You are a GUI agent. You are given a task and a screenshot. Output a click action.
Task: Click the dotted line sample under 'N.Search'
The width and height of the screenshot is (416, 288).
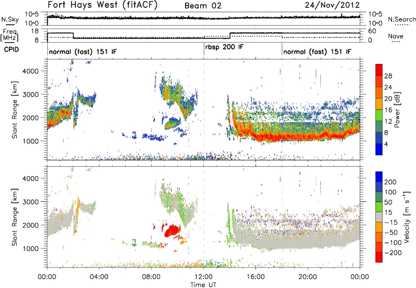point(401,25)
